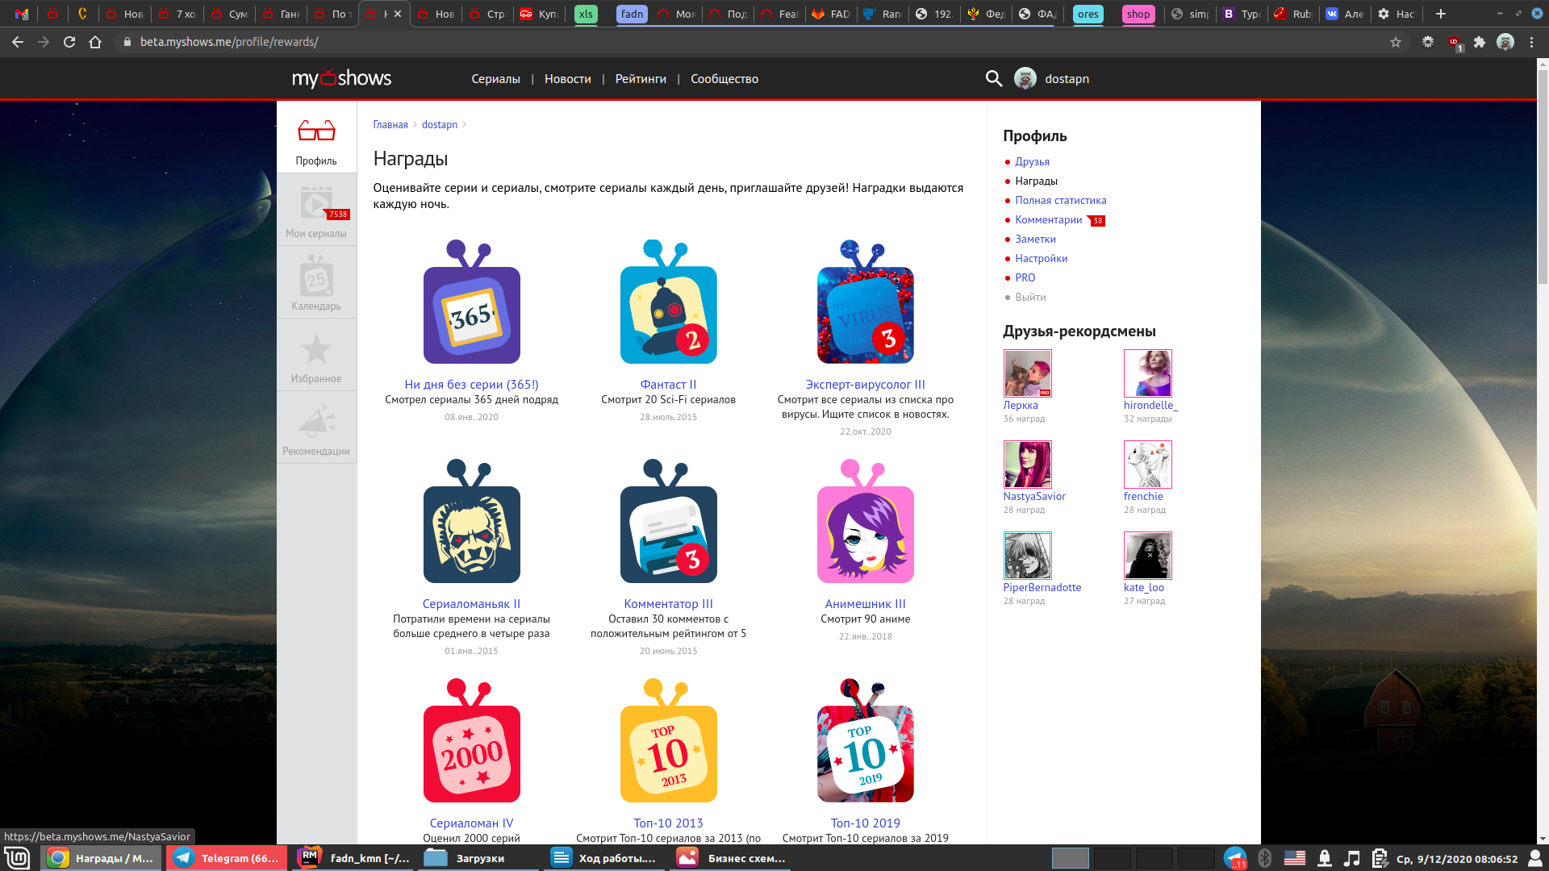The width and height of the screenshot is (1549, 871).
Task: Click the dostapn breadcrumb link
Action: click(x=440, y=124)
